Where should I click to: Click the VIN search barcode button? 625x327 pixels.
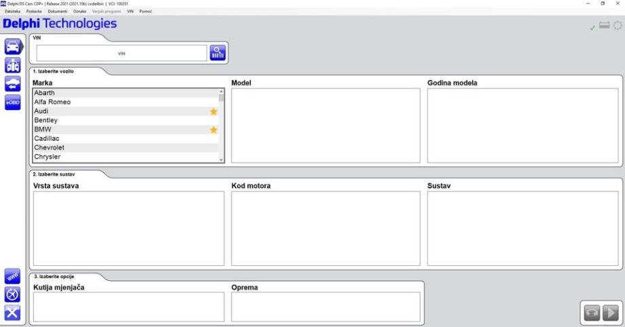[x=217, y=52]
